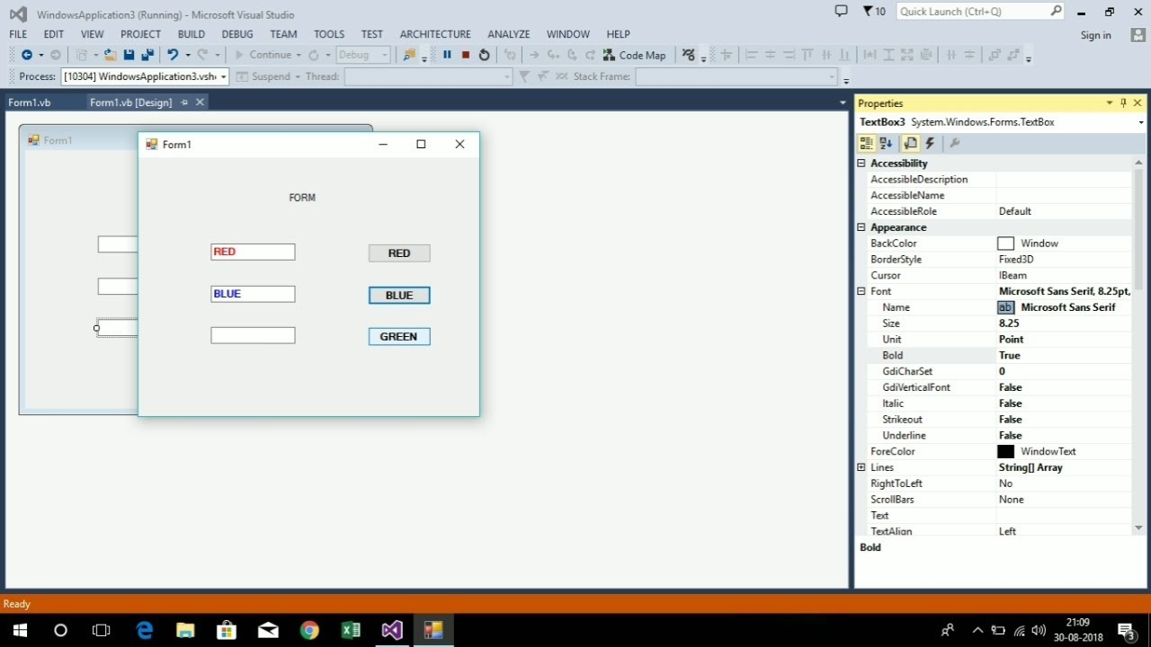Select the ScrollBars property row
The image size is (1151, 647).
pos(1000,500)
